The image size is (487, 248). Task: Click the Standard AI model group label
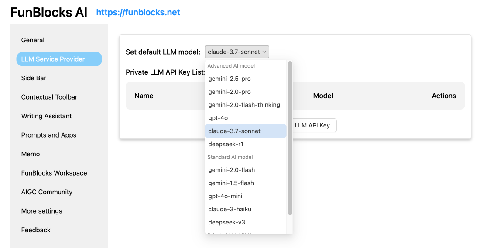pyautogui.click(x=230, y=157)
